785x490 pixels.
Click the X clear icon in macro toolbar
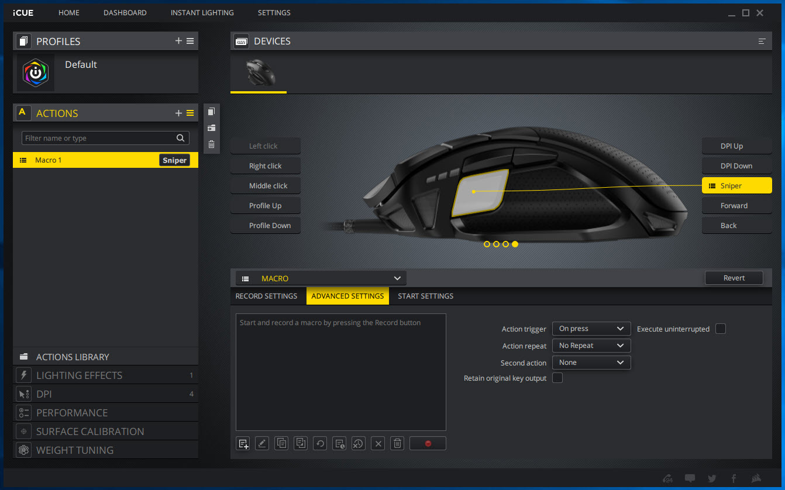point(378,443)
